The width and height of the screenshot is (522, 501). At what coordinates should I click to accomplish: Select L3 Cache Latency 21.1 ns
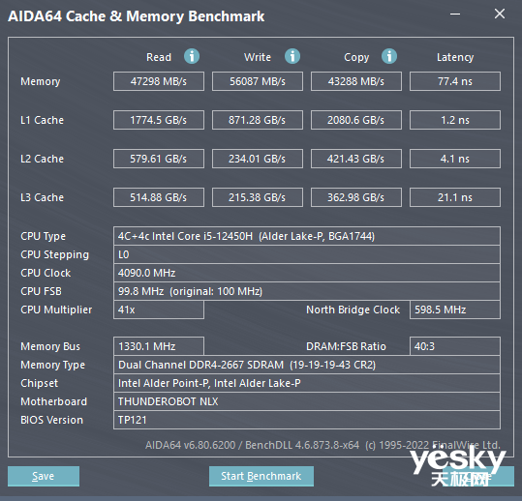click(455, 197)
